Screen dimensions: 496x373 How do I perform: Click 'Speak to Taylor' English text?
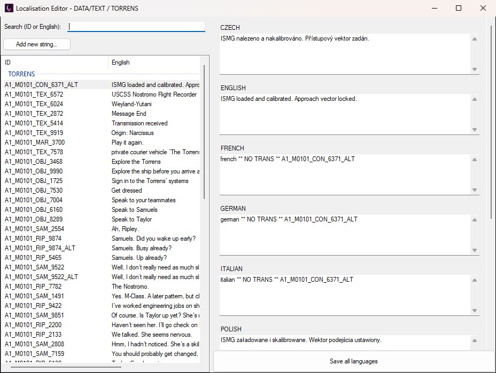point(131,219)
